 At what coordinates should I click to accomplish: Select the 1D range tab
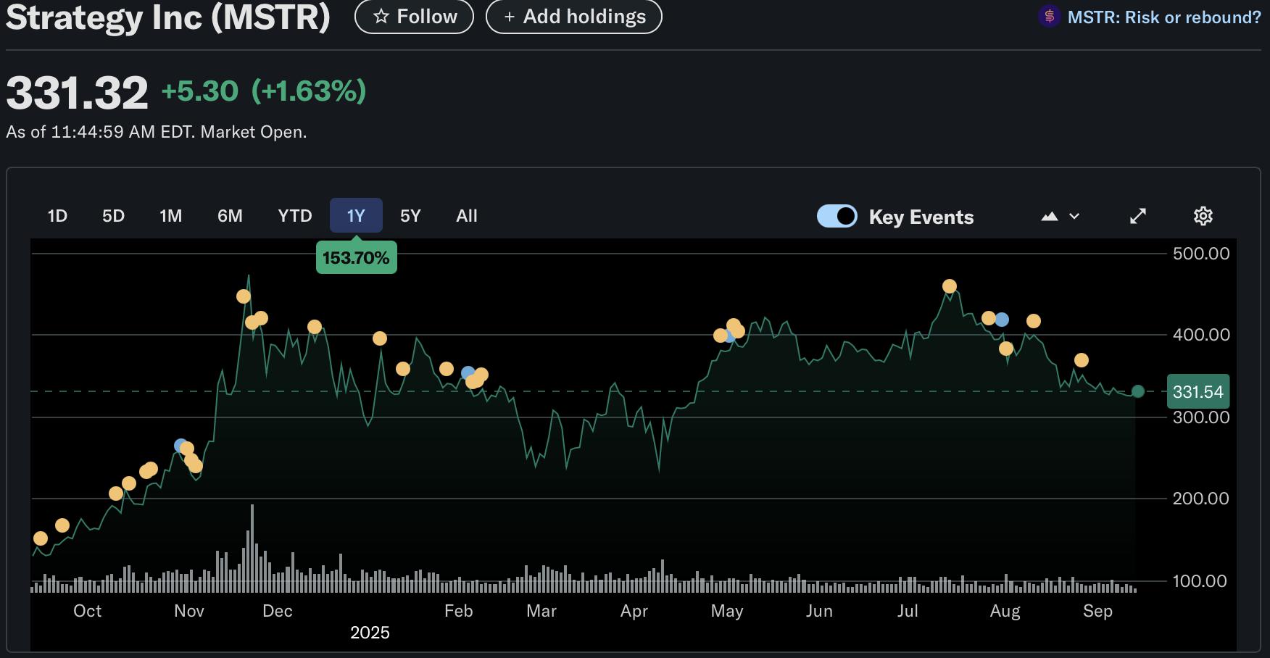pos(57,216)
